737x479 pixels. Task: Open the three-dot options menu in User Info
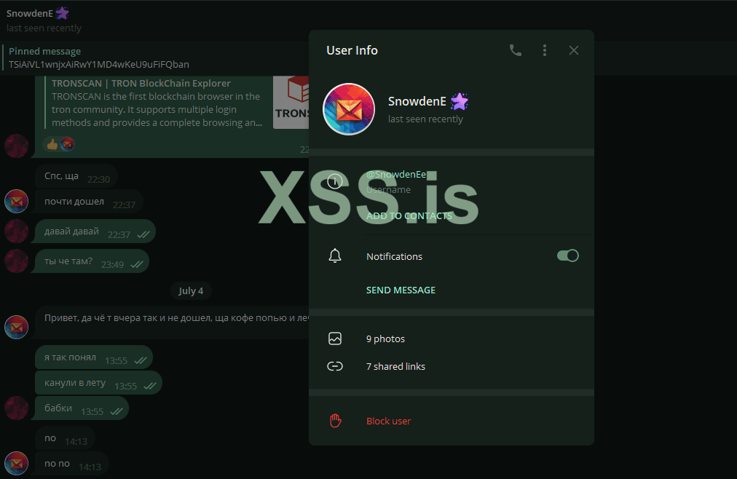click(544, 50)
